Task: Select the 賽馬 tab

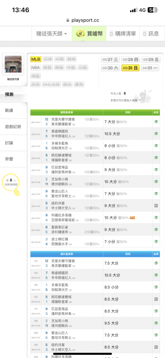Action: 79,84
